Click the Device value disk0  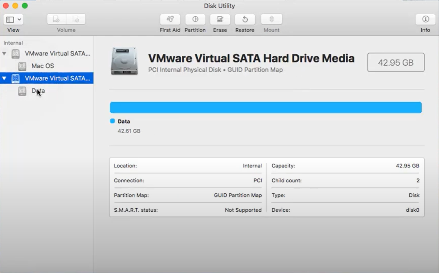(x=412, y=210)
